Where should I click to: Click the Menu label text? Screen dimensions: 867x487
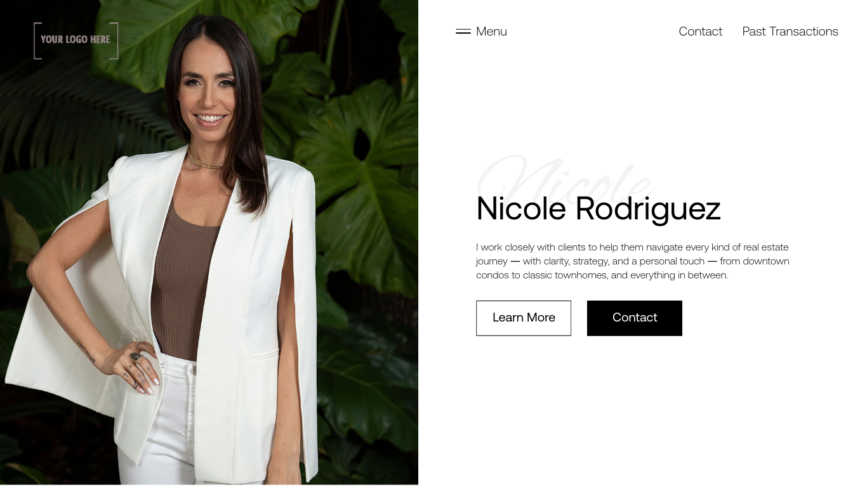pyautogui.click(x=491, y=31)
